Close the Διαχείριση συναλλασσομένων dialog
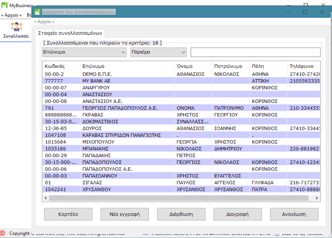 (321, 12)
